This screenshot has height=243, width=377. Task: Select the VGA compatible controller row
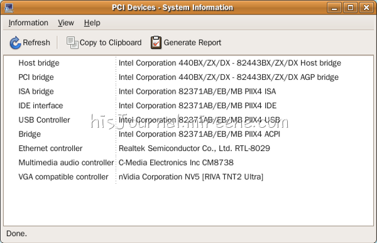(188, 176)
